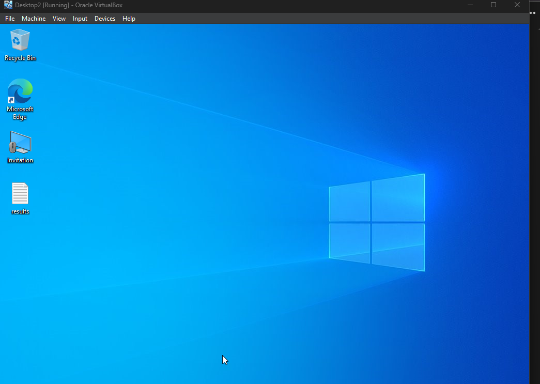Image resolution: width=540 pixels, height=384 pixels.
Task: Open the Machine menu
Action: tap(34, 19)
